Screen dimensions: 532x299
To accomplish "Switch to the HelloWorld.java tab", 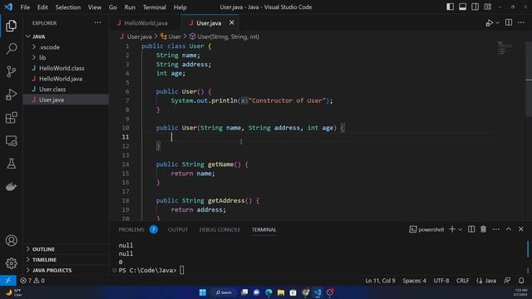I will coord(145,22).
